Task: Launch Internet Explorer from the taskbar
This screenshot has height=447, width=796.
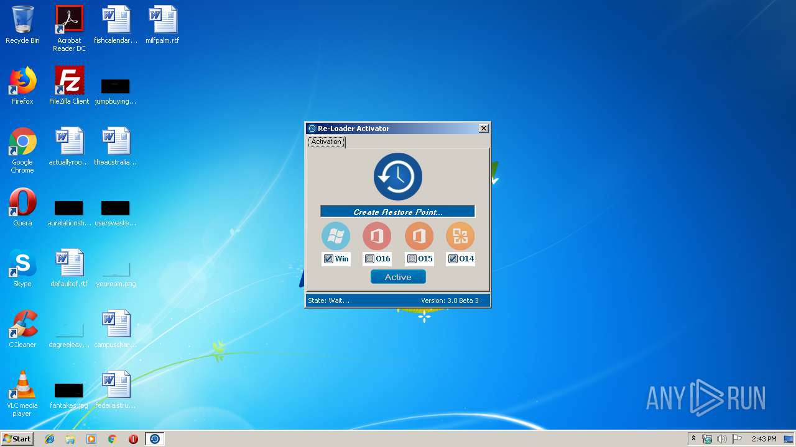Action: (50, 439)
